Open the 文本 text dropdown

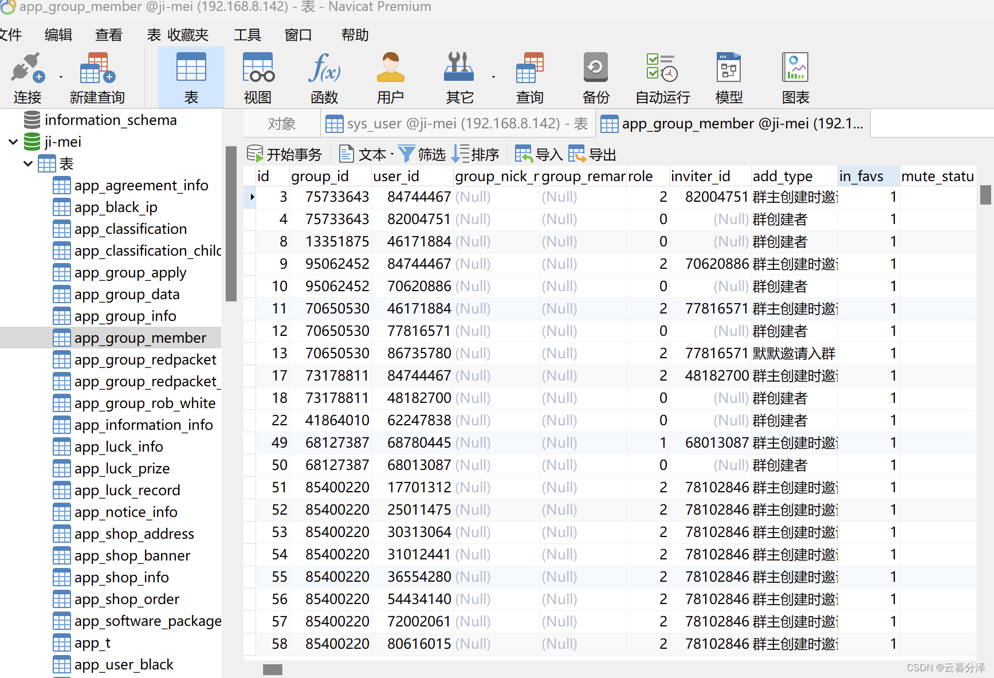click(367, 154)
